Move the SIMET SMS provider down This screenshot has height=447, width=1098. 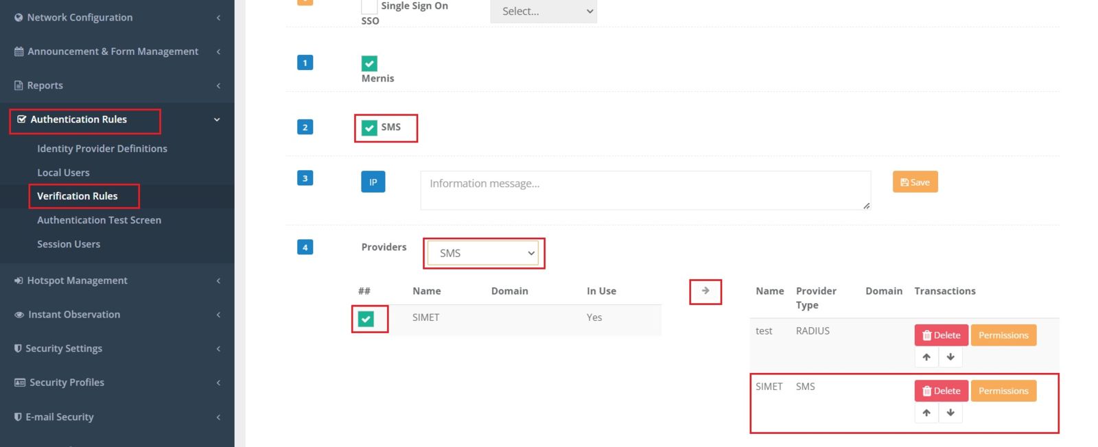950,413
